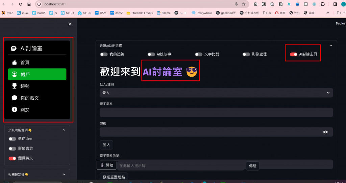Open the Streamlit Emojis bookmark folder
346x183 pixels.
(x=140, y=13)
